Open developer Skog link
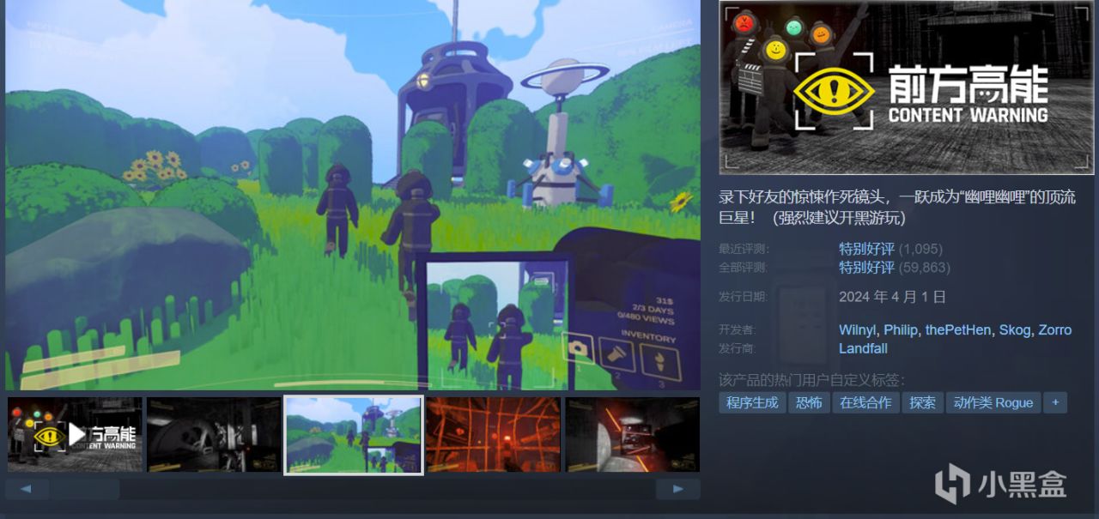This screenshot has width=1099, height=519. pyautogui.click(x=1015, y=330)
